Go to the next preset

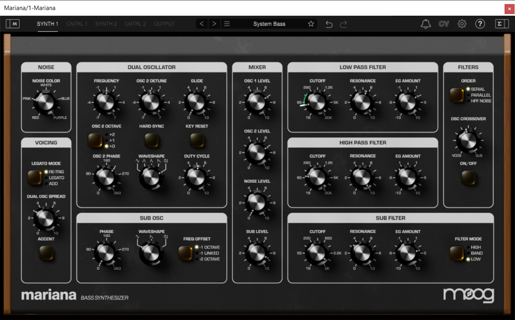pos(214,24)
